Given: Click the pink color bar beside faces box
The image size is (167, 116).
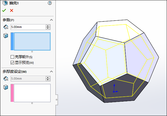Looking at the screenshot, I should tap(12, 93).
